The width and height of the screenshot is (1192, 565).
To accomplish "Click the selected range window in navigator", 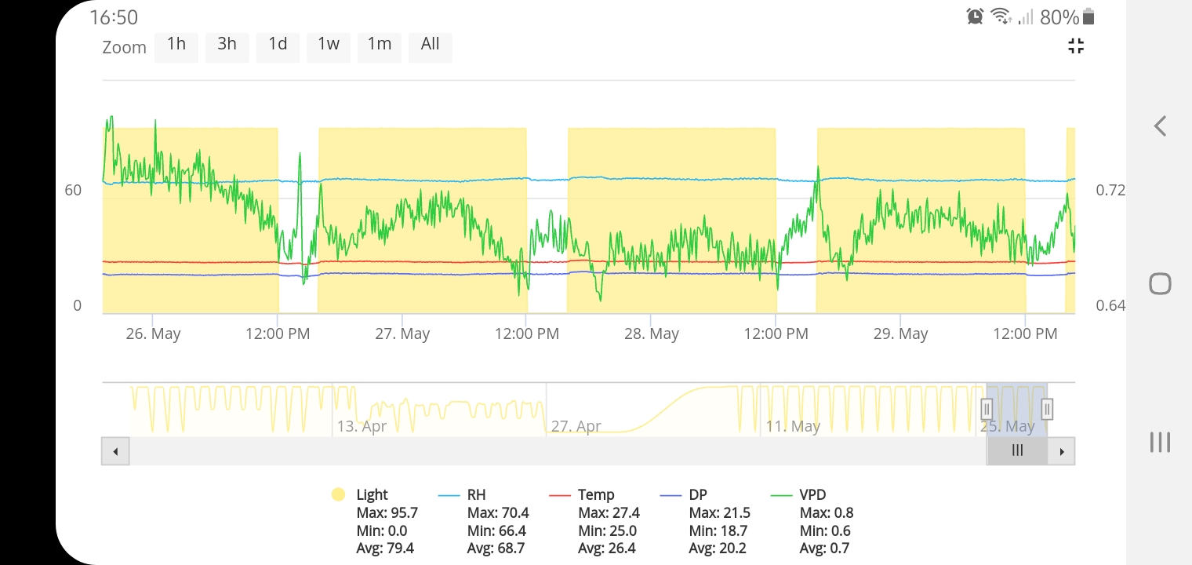I will pos(1016,409).
